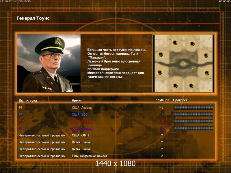Viewport: 231px width, 173px height.
Task: Select the "Армия" column header
Action: tap(77, 100)
